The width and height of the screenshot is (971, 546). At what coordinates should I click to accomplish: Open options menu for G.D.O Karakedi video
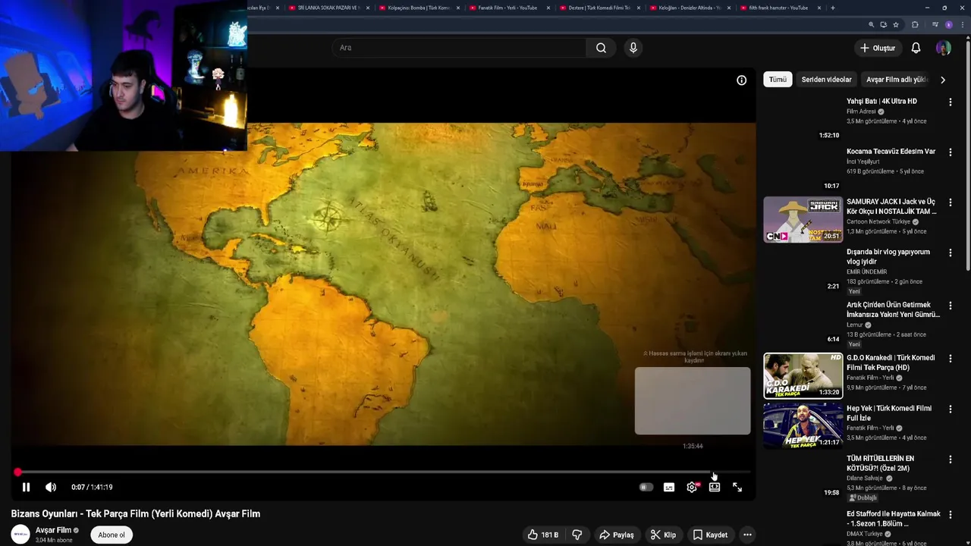tap(951, 359)
